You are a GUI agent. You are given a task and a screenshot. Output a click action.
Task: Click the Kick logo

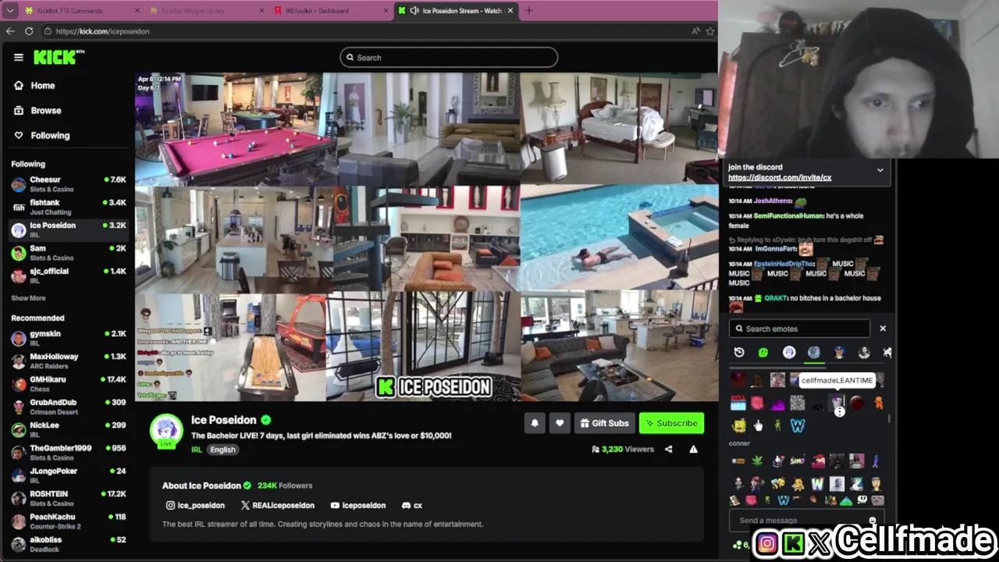point(59,57)
